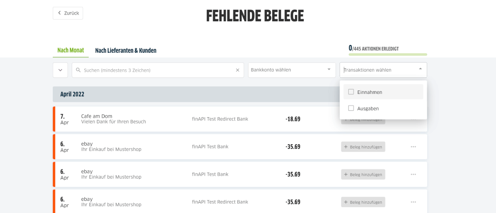
Task: Click the Zurück button
Action: pyautogui.click(x=68, y=13)
